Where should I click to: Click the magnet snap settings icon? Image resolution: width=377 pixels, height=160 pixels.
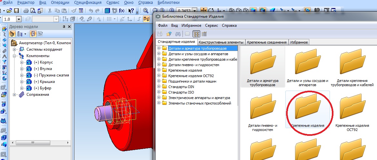pos(82,19)
